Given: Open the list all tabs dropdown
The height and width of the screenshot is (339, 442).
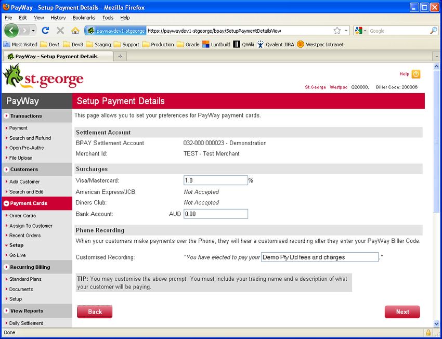Looking at the screenshot, I should tap(437, 56).
